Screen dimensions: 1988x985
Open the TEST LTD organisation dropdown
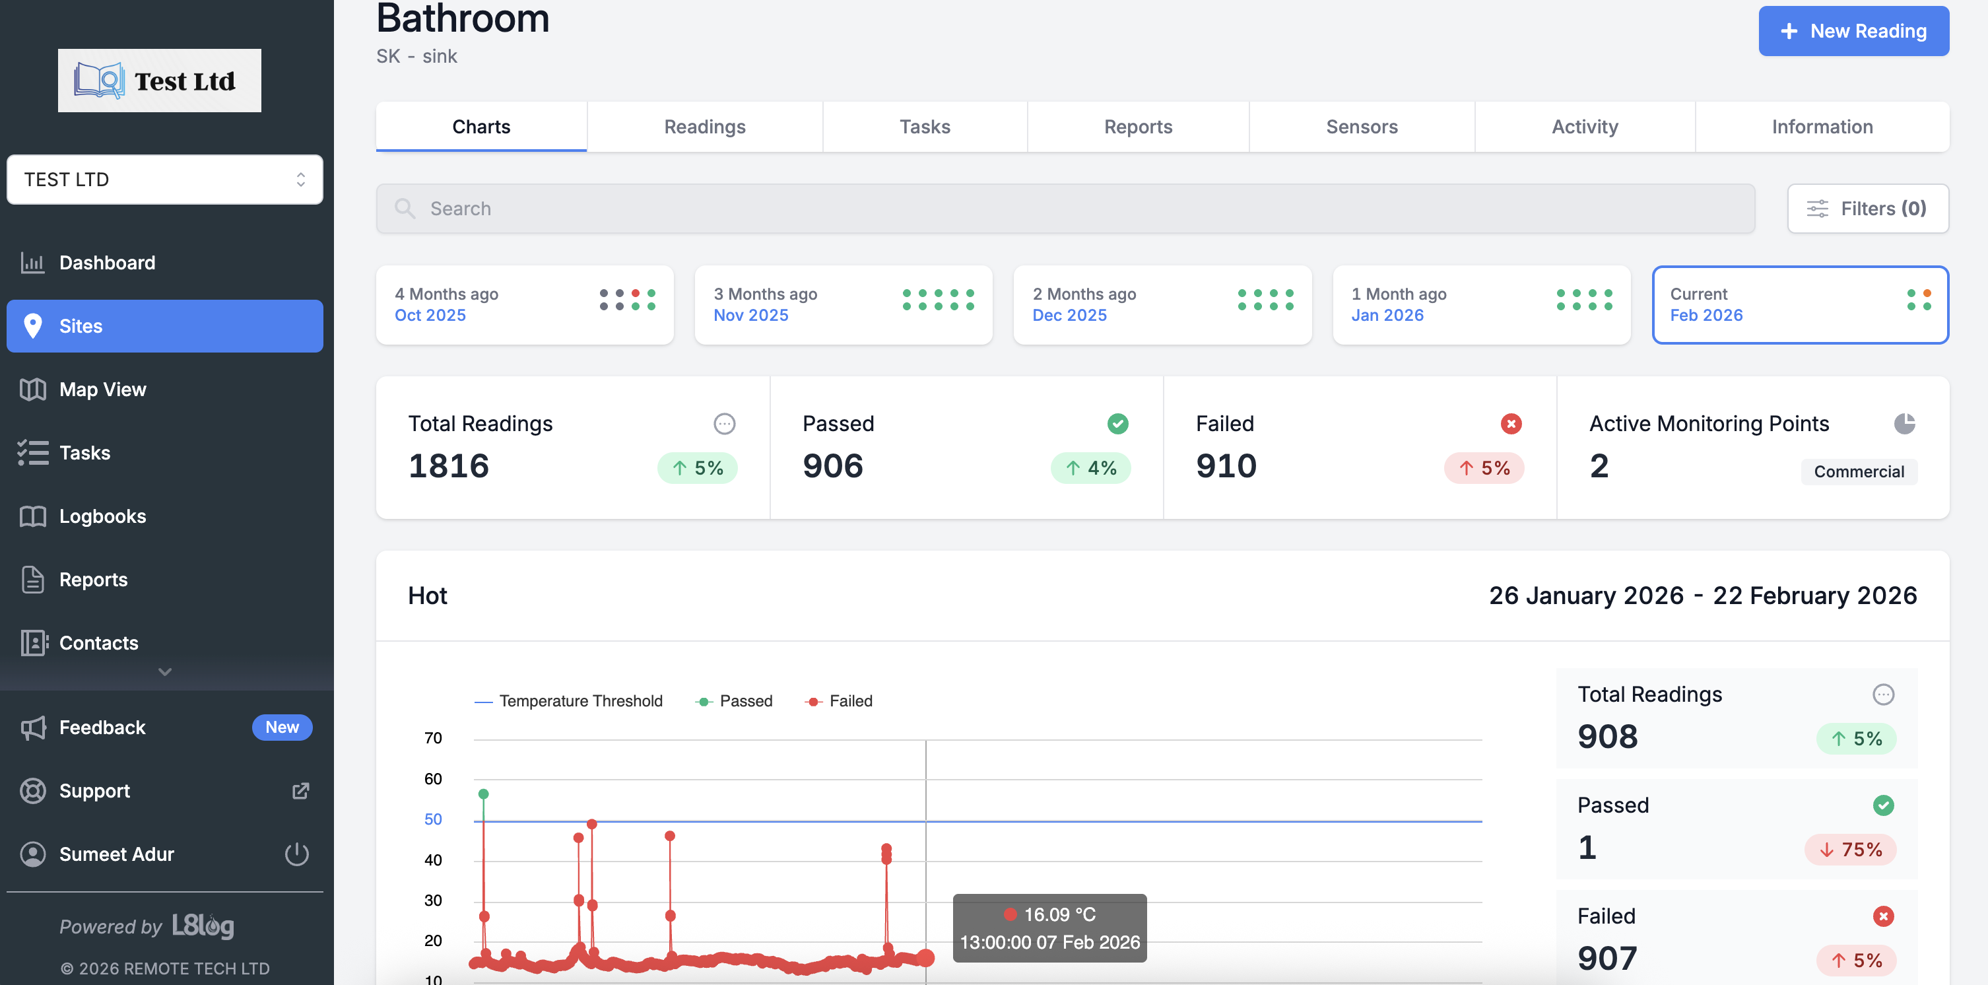point(164,179)
